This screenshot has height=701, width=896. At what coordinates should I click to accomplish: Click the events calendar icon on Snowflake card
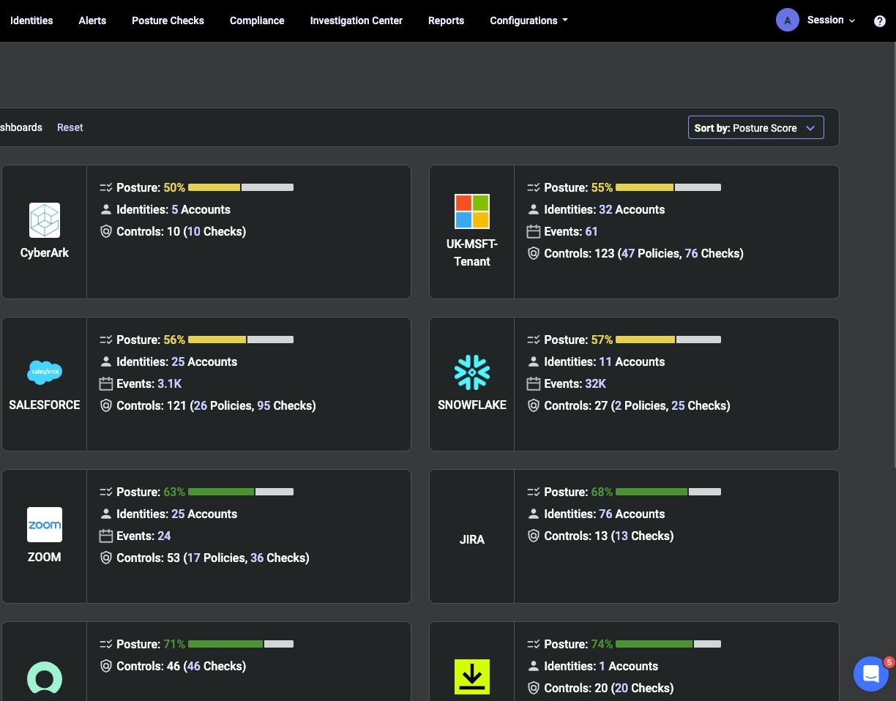[x=534, y=383]
